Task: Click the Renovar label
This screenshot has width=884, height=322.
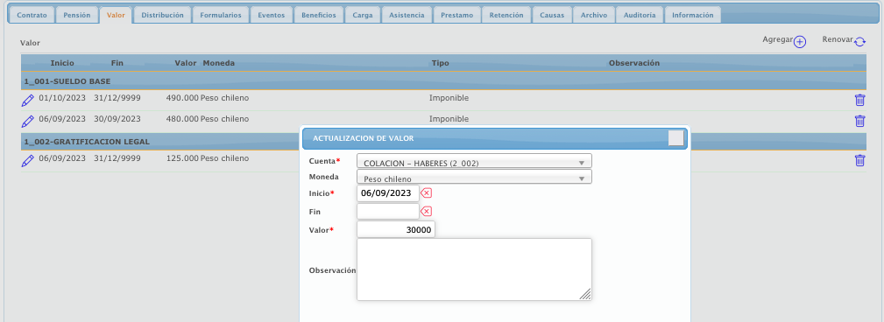Action: click(x=838, y=40)
